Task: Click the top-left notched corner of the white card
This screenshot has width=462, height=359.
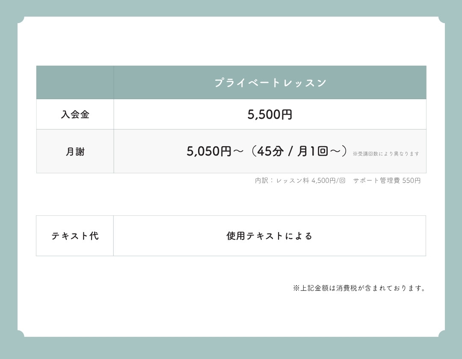Action: [x=21, y=20]
